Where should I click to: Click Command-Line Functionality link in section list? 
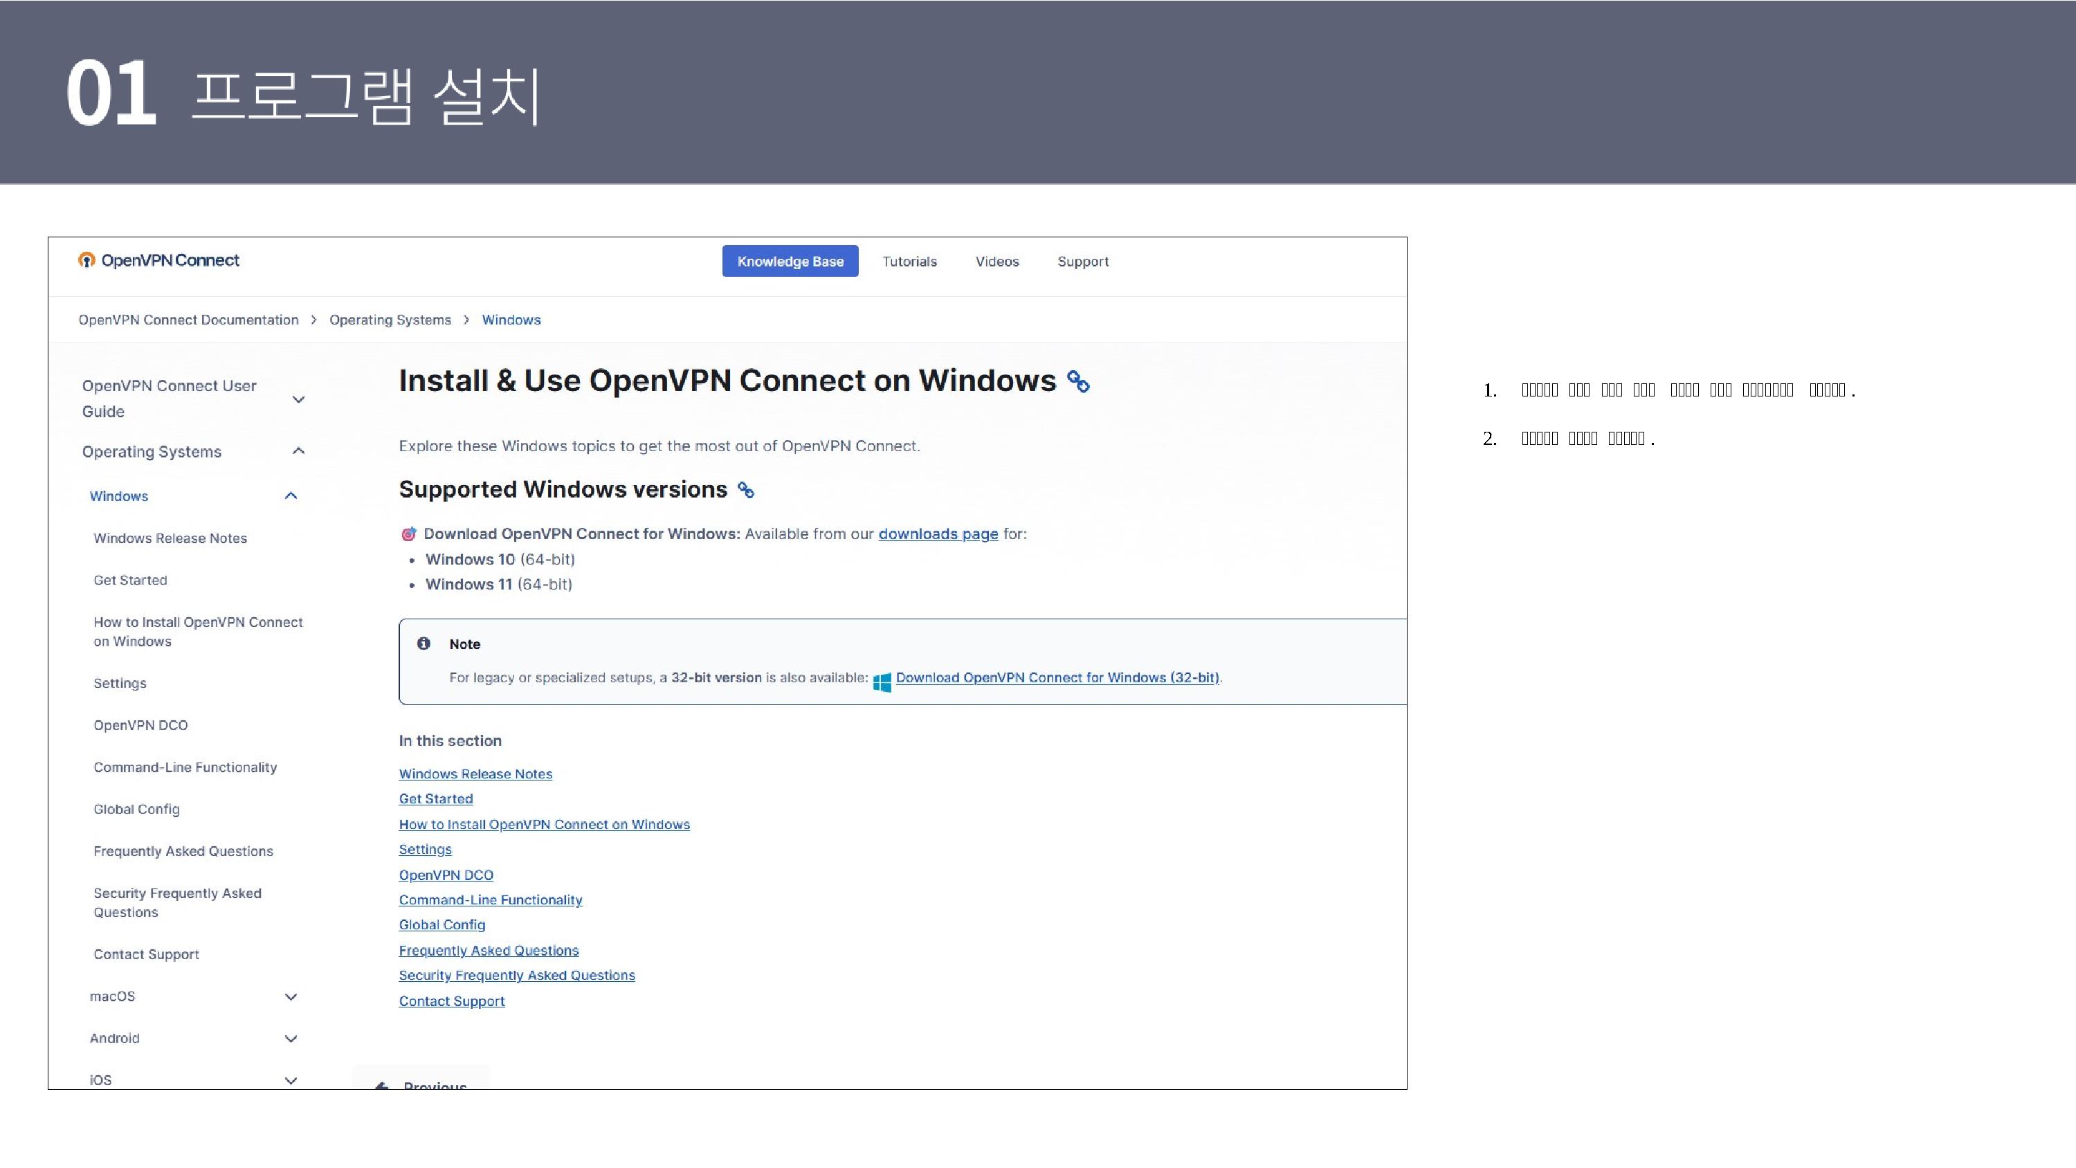(491, 900)
